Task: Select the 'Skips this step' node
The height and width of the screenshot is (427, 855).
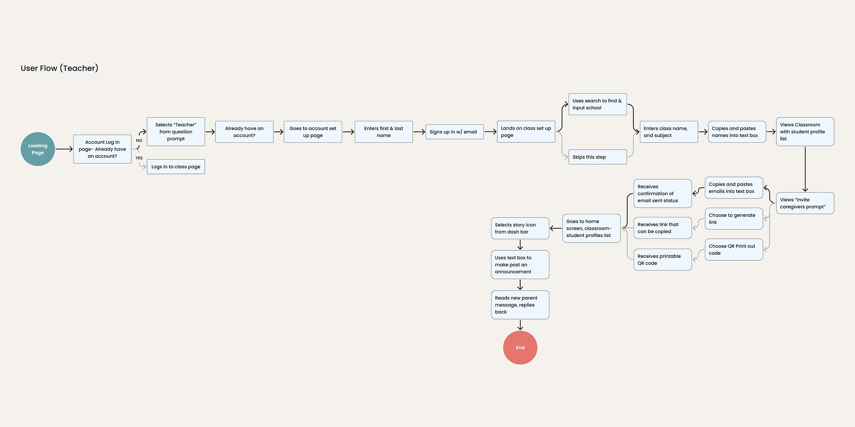Action: (x=597, y=157)
